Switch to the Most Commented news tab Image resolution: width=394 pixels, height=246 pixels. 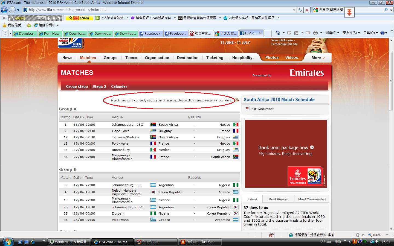point(312,199)
